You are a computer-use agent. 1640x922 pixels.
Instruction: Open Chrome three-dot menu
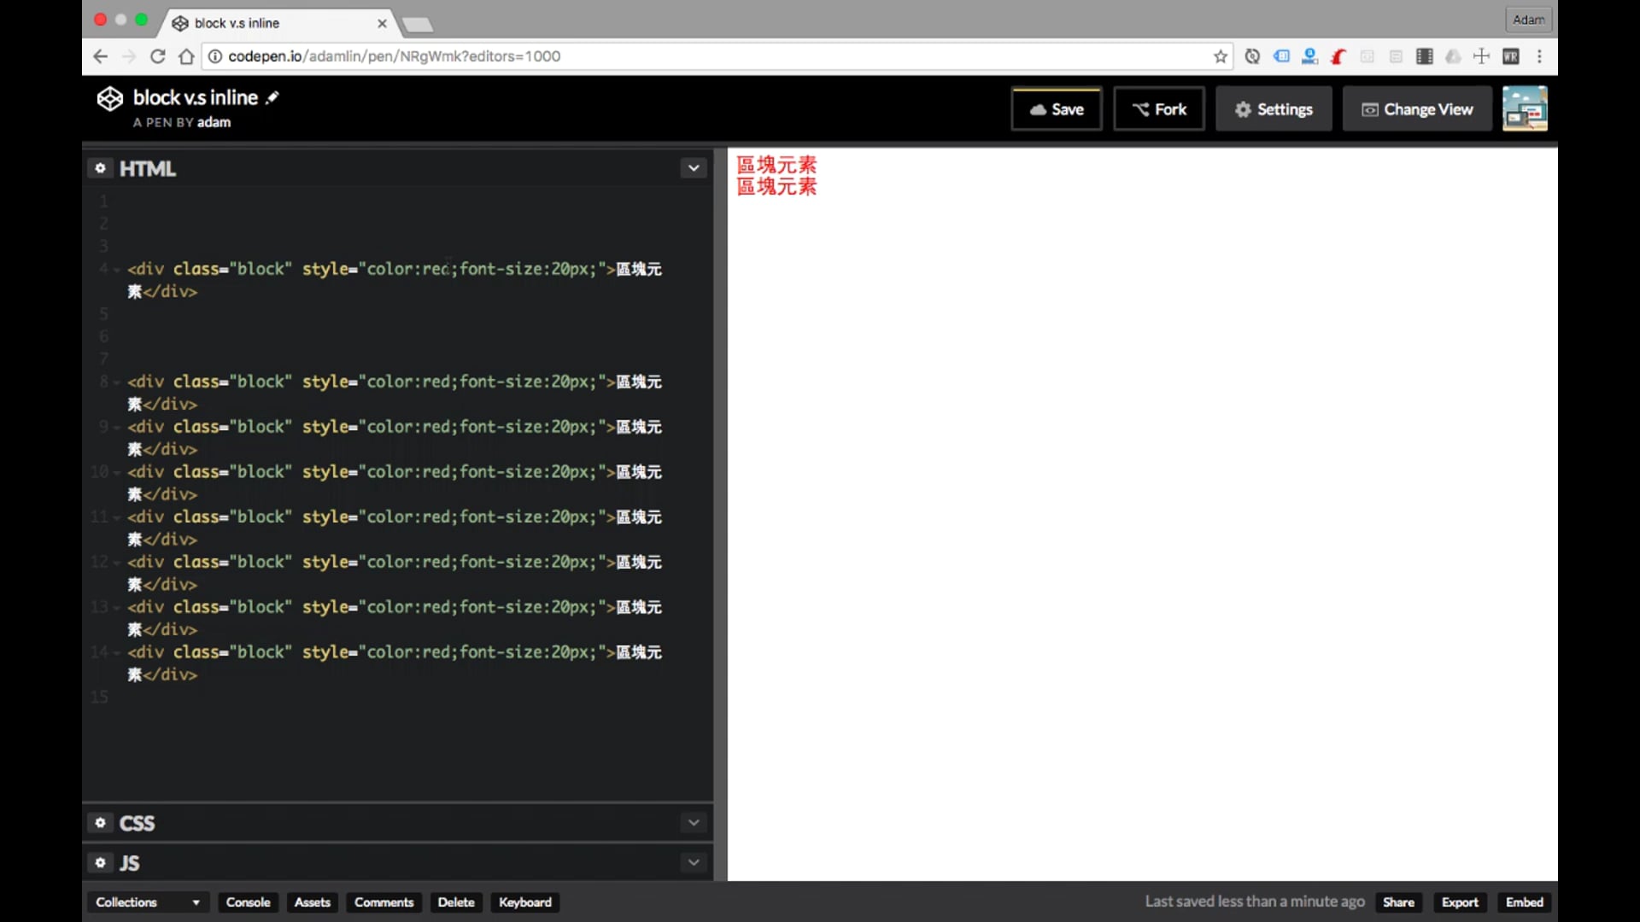[1539, 56]
